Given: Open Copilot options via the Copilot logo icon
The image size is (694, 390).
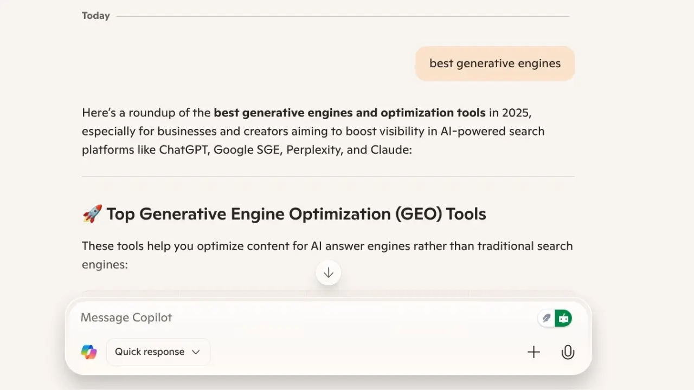Looking at the screenshot, I should pyautogui.click(x=88, y=352).
